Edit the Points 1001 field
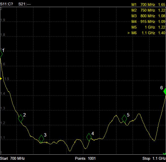Screen dimensions: 166x162 click(85, 158)
